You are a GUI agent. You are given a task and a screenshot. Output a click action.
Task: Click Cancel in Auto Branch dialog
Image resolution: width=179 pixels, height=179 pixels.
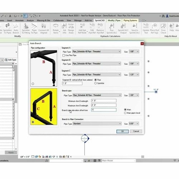(x=136, y=131)
